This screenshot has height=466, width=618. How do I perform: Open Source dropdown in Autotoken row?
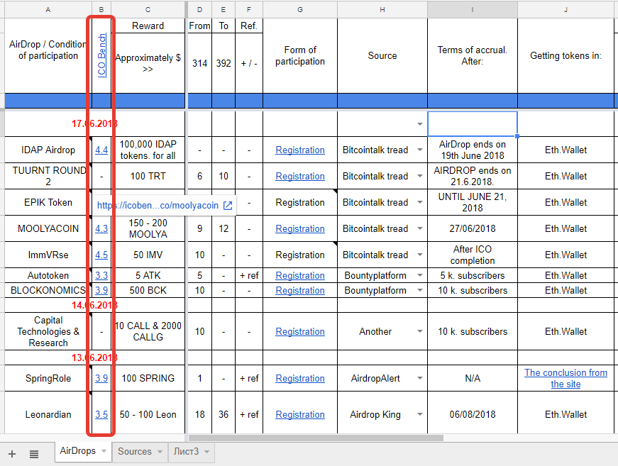[420, 275]
